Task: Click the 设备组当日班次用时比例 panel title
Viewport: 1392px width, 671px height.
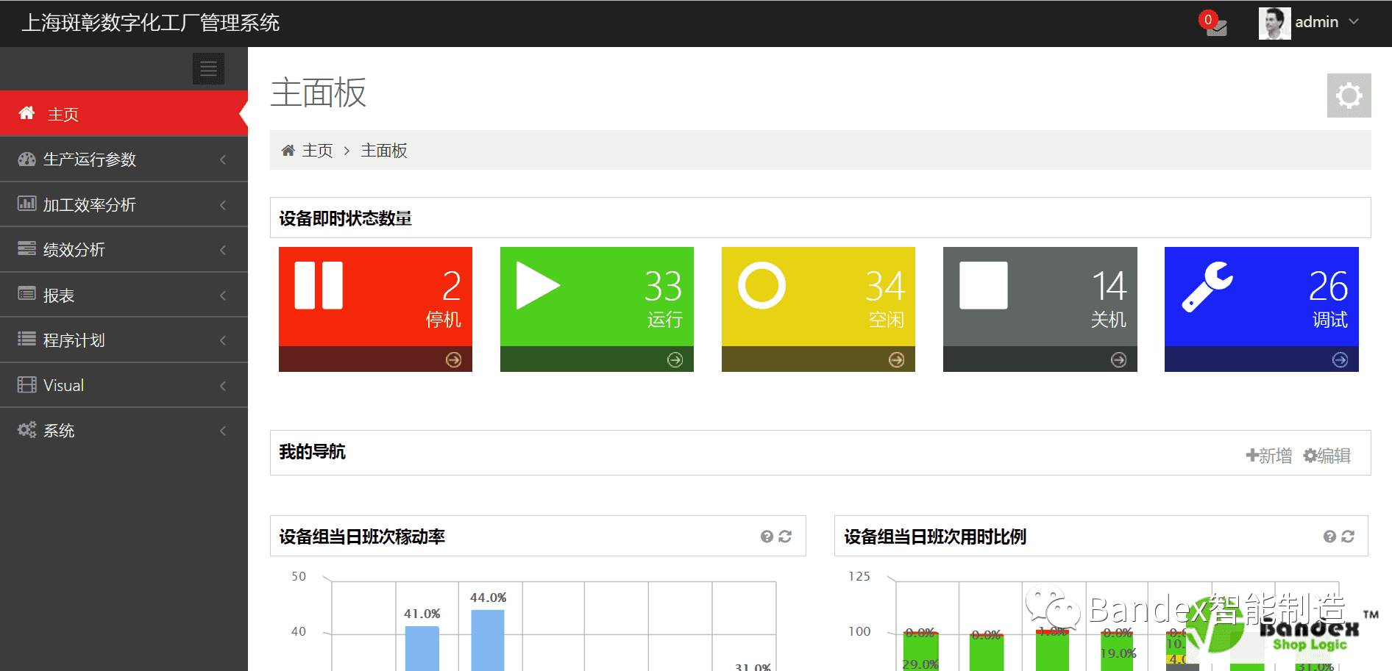Action: click(935, 537)
